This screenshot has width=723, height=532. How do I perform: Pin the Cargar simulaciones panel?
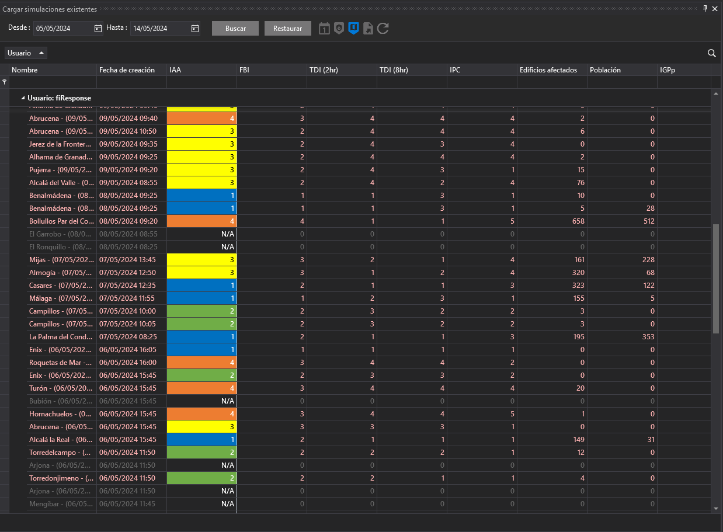coord(705,9)
